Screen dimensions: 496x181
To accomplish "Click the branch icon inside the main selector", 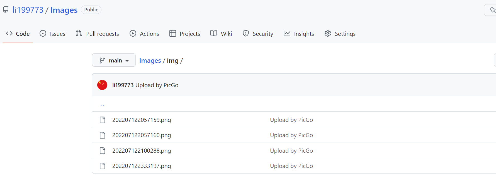I will point(101,60).
